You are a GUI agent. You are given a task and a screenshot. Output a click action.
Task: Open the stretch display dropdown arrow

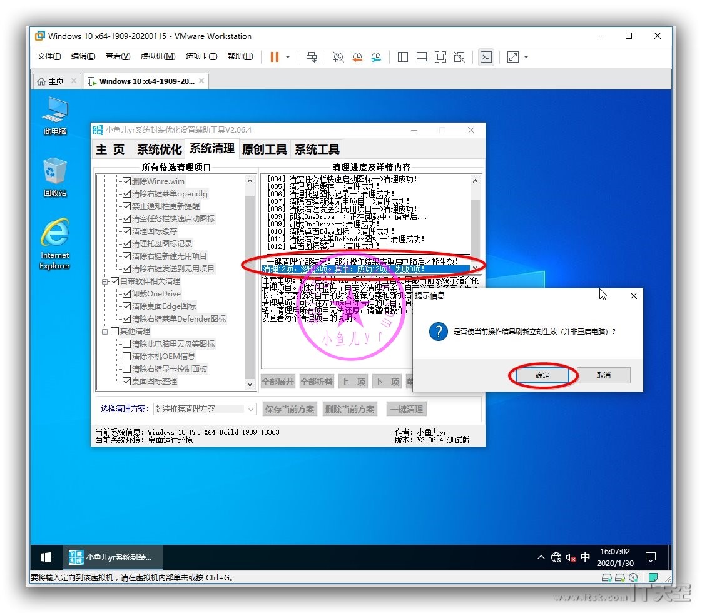(527, 57)
